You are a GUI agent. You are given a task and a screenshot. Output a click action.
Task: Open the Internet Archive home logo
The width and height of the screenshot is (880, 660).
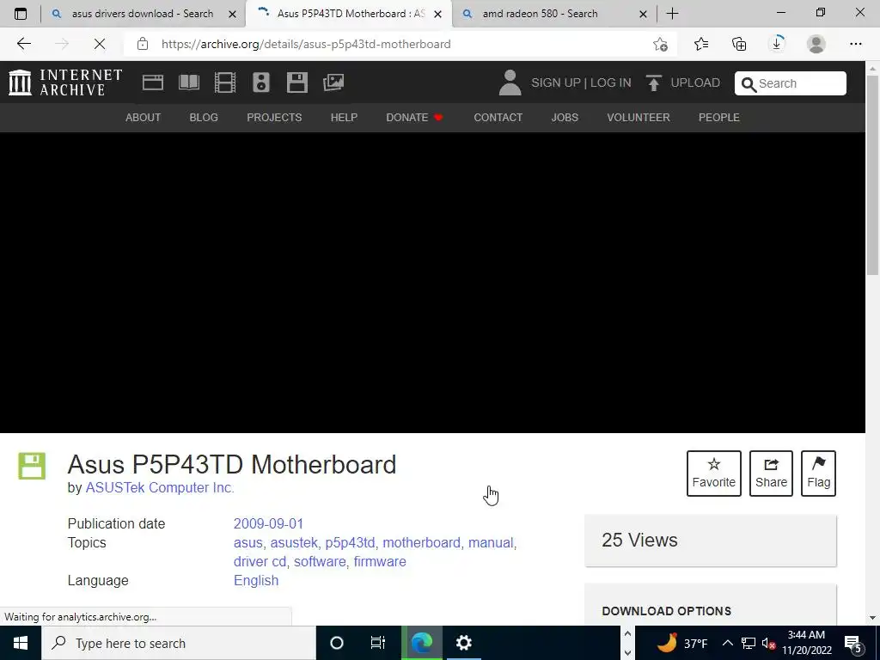(x=65, y=82)
